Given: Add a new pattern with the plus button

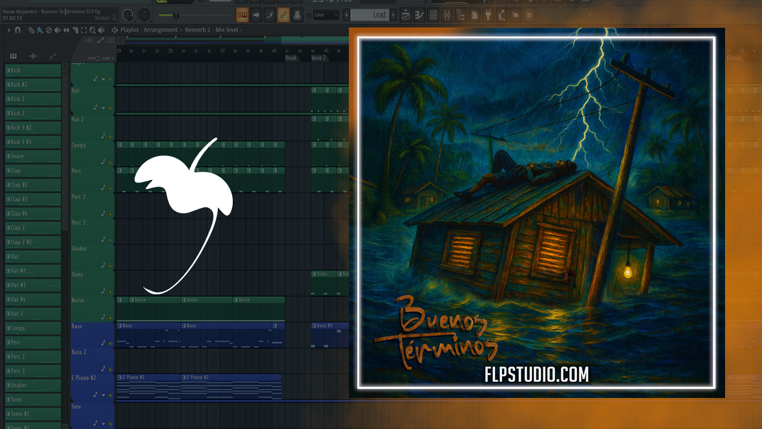Looking at the screenshot, I should [393, 15].
